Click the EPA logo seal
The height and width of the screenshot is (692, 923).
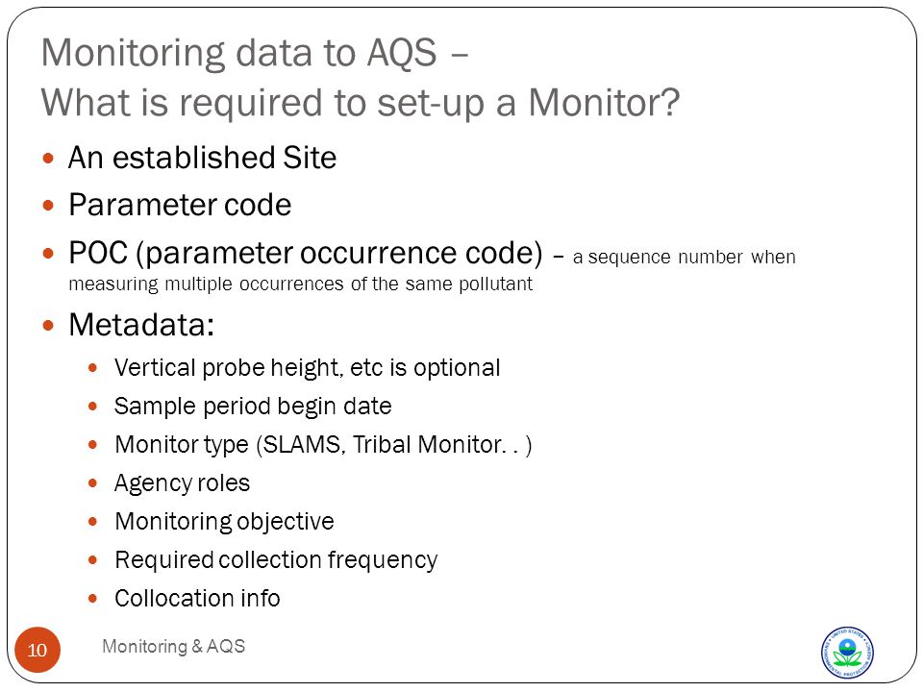(847, 652)
